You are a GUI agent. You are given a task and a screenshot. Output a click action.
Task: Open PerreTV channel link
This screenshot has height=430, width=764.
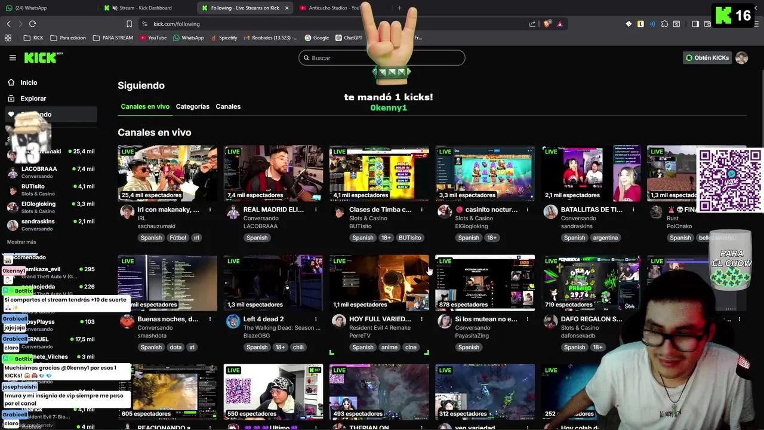point(360,336)
